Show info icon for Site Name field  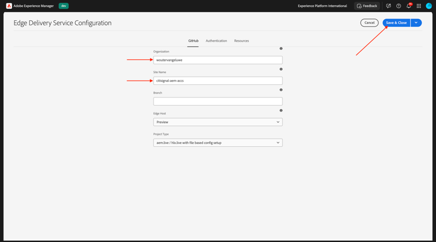[x=281, y=69]
